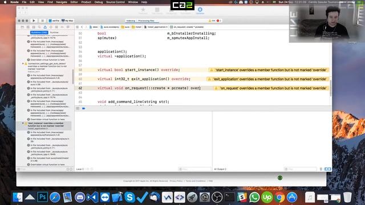Open the aura folder segment in jump bar
The height and width of the screenshot is (205, 365).
click(x=125, y=27)
